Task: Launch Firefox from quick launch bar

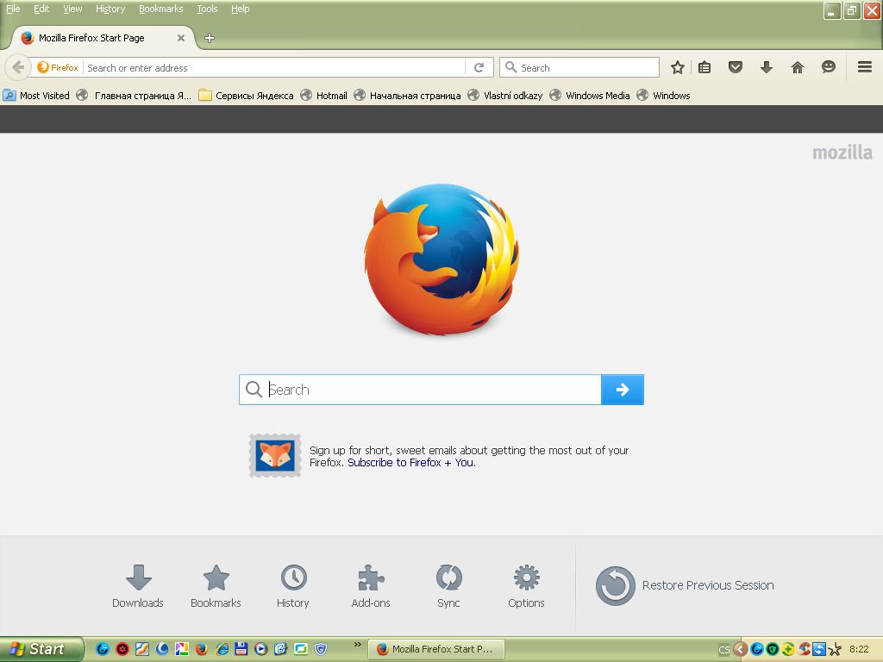Action: (x=202, y=649)
